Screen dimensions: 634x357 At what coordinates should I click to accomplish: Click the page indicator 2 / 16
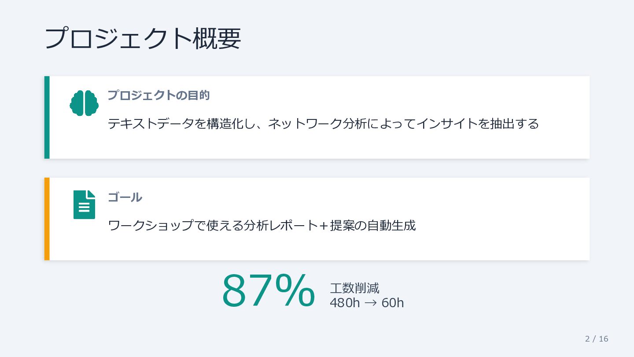pyautogui.click(x=597, y=338)
